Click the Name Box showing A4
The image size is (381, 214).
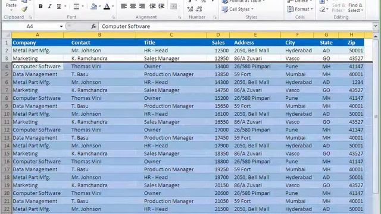30,26
